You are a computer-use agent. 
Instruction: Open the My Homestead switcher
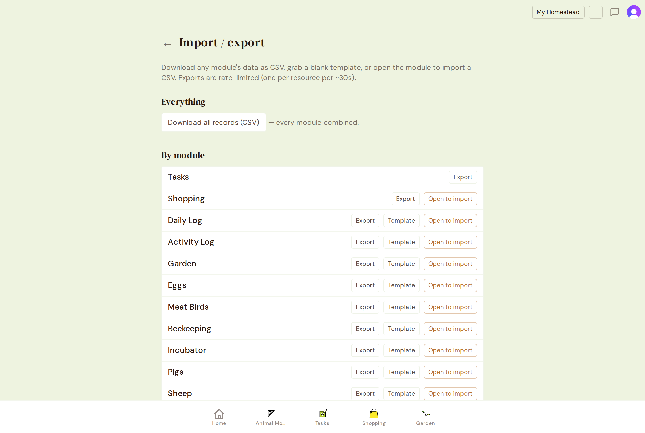point(558,12)
